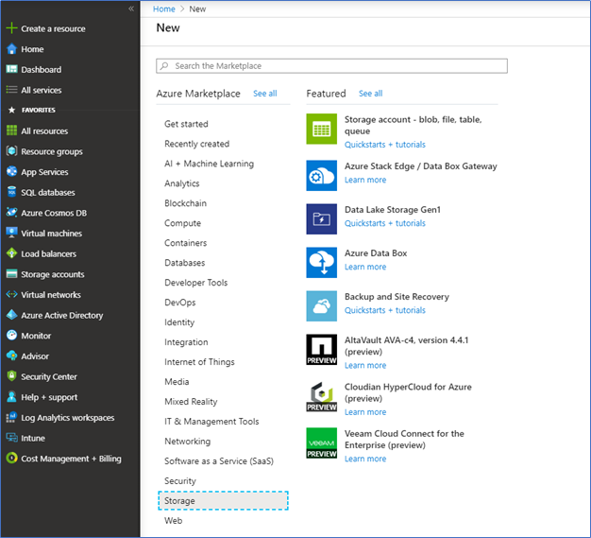Viewport: 591px width, 538px height.
Task: Click the Azure Active Directory pyramid icon
Action: 11,315
